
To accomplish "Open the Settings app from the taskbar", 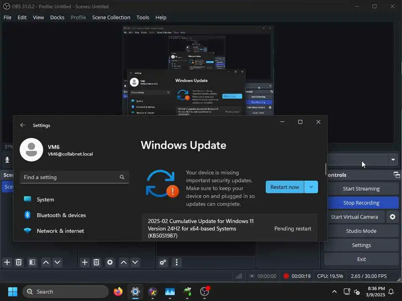I will (135, 292).
